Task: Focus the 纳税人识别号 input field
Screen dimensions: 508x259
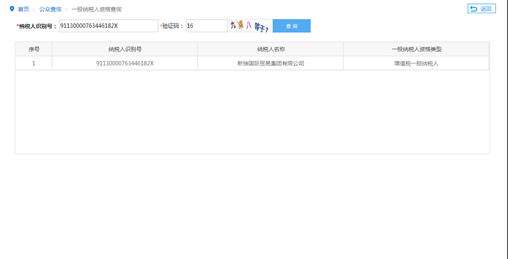Action: point(108,26)
